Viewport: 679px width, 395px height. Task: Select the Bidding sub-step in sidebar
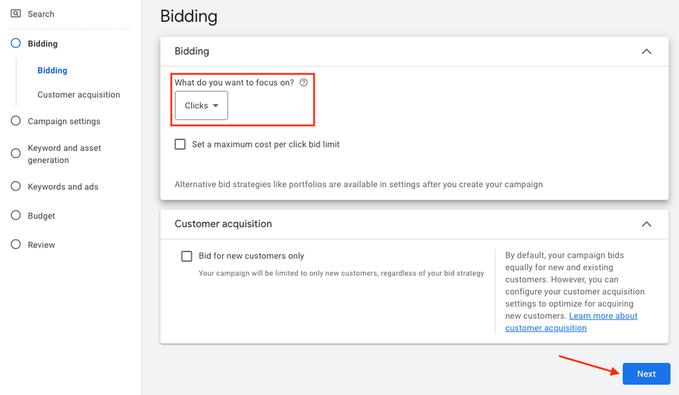click(x=52, y=70)
